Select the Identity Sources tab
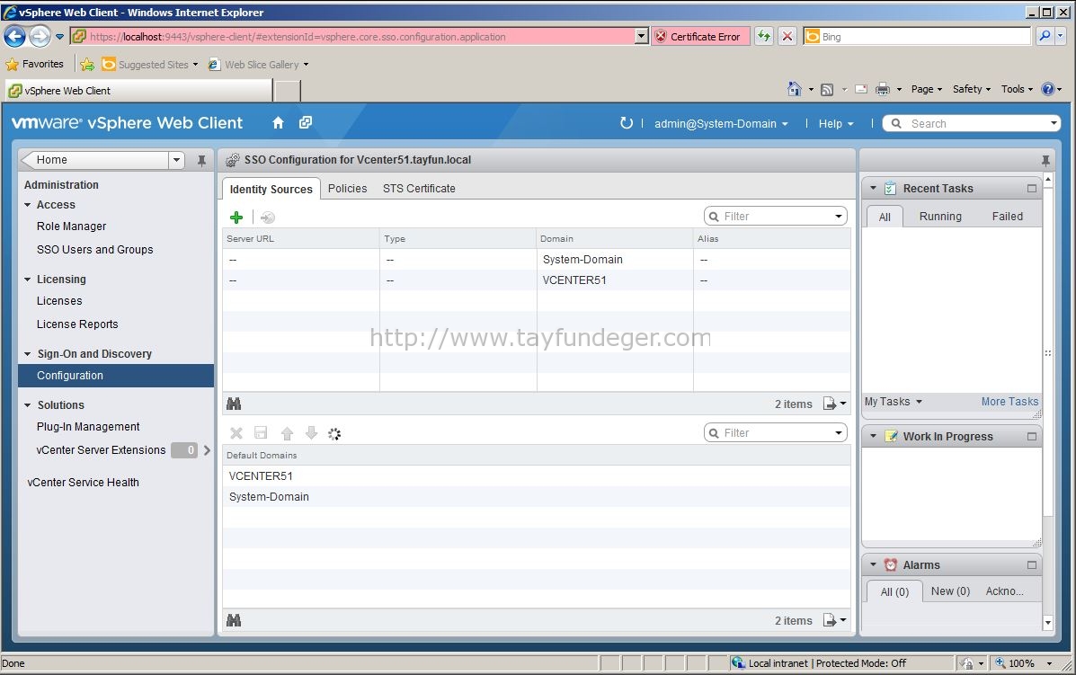 [271, 189]
